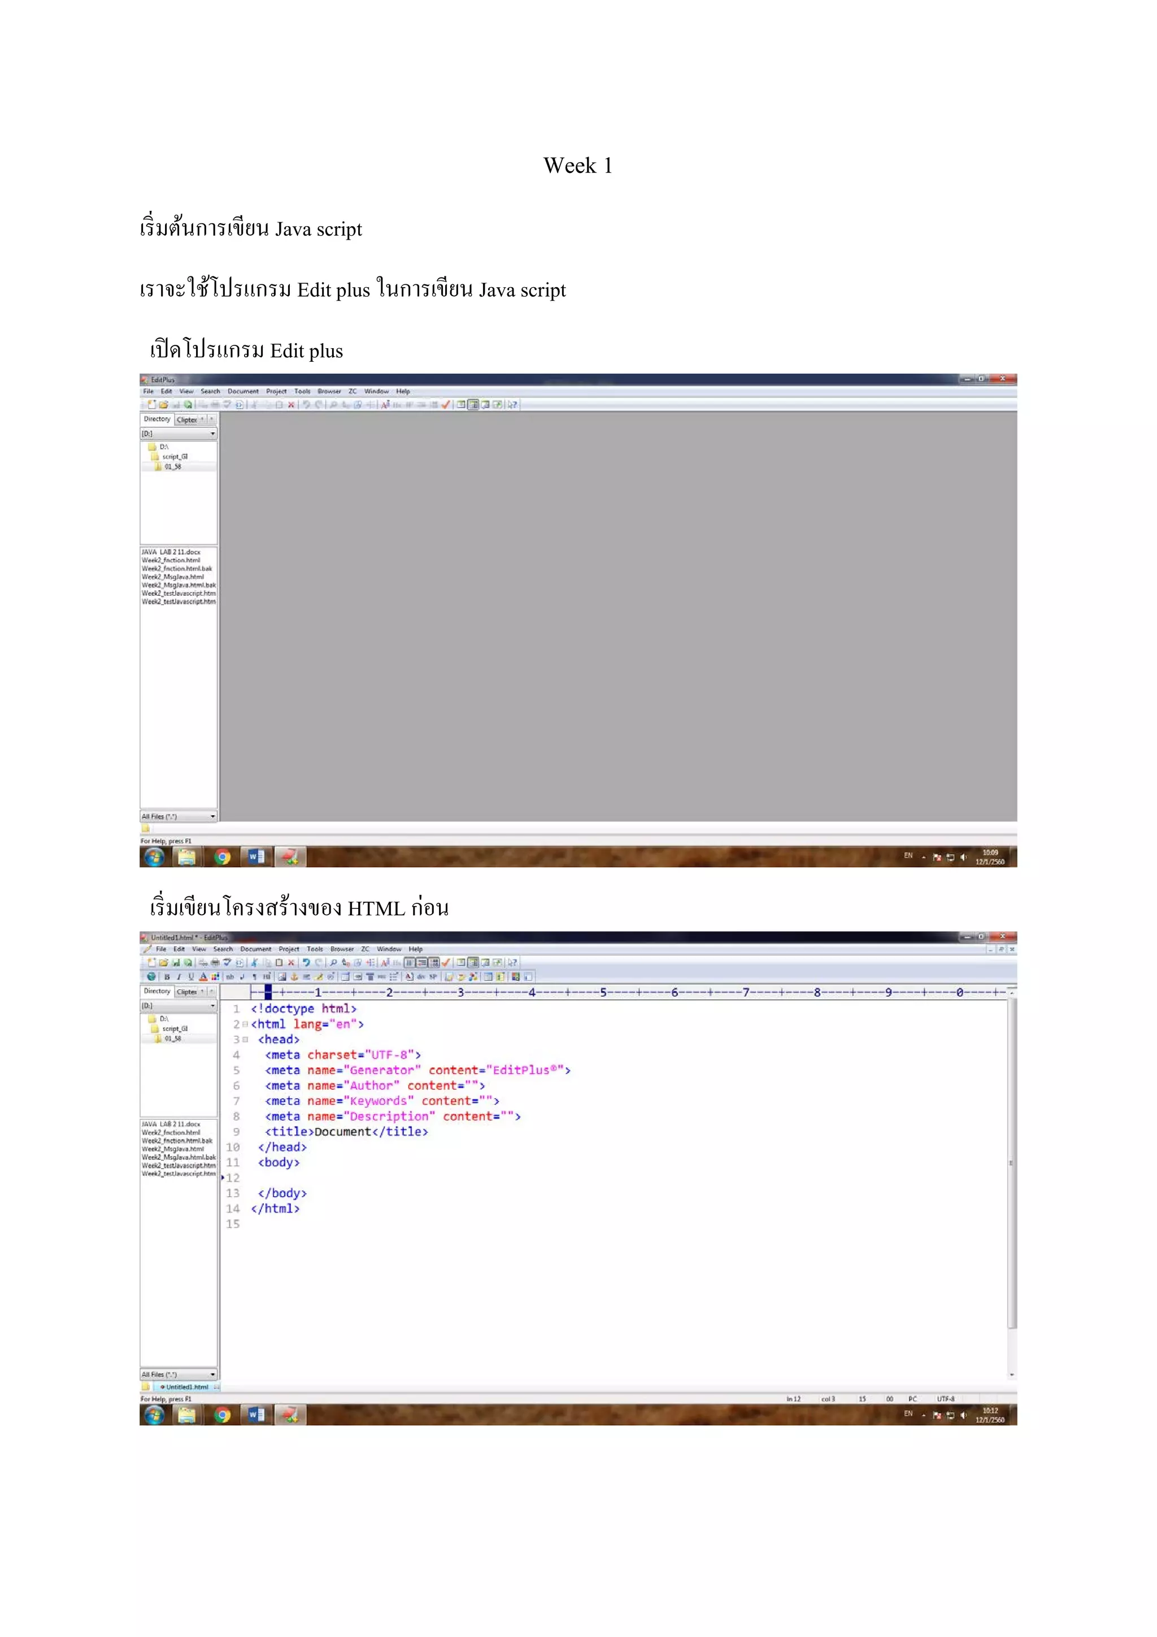Image resolution: width=1157 pixels, height=1637 pixels.
Task: Switch to Directory tab in empty EditPlus window
Action: click(x=156, y=419)
